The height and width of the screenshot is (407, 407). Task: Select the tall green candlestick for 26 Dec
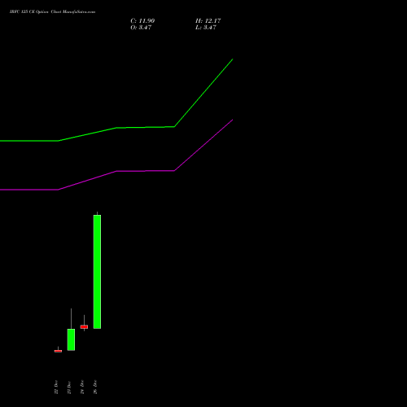(x=97, y=272)
